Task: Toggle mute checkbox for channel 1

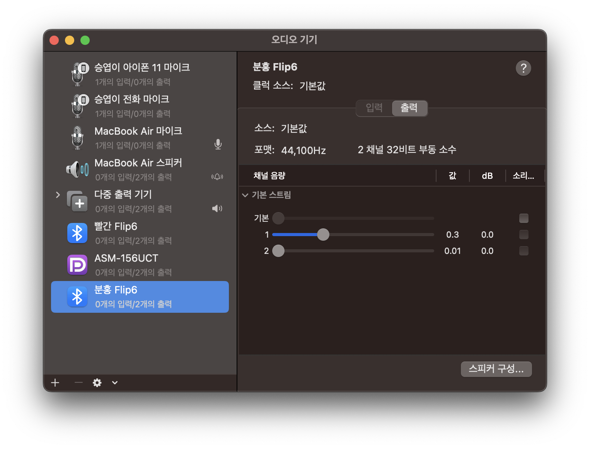Action: pos(524,235)
